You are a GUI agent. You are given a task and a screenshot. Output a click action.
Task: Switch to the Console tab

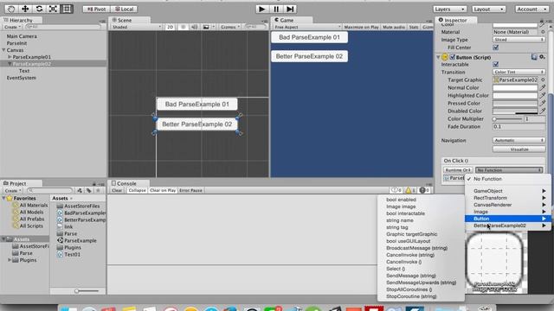[126, 183]
